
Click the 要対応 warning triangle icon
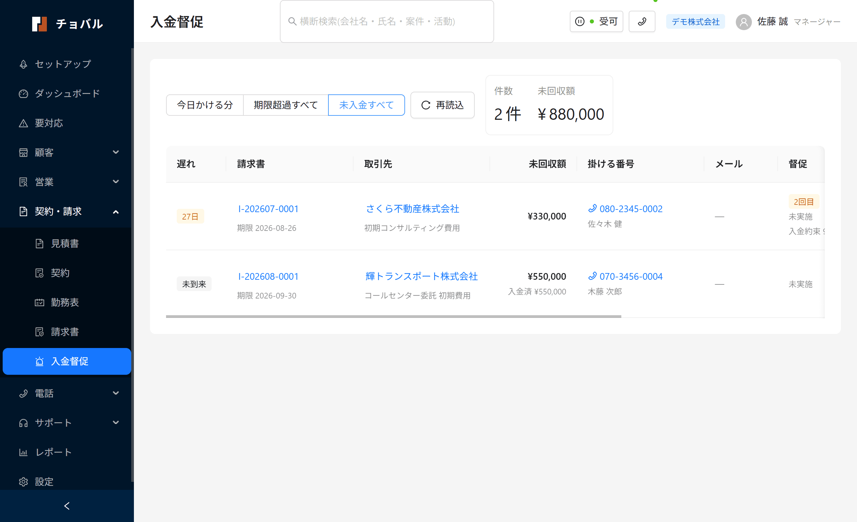(x=23, y=123)
